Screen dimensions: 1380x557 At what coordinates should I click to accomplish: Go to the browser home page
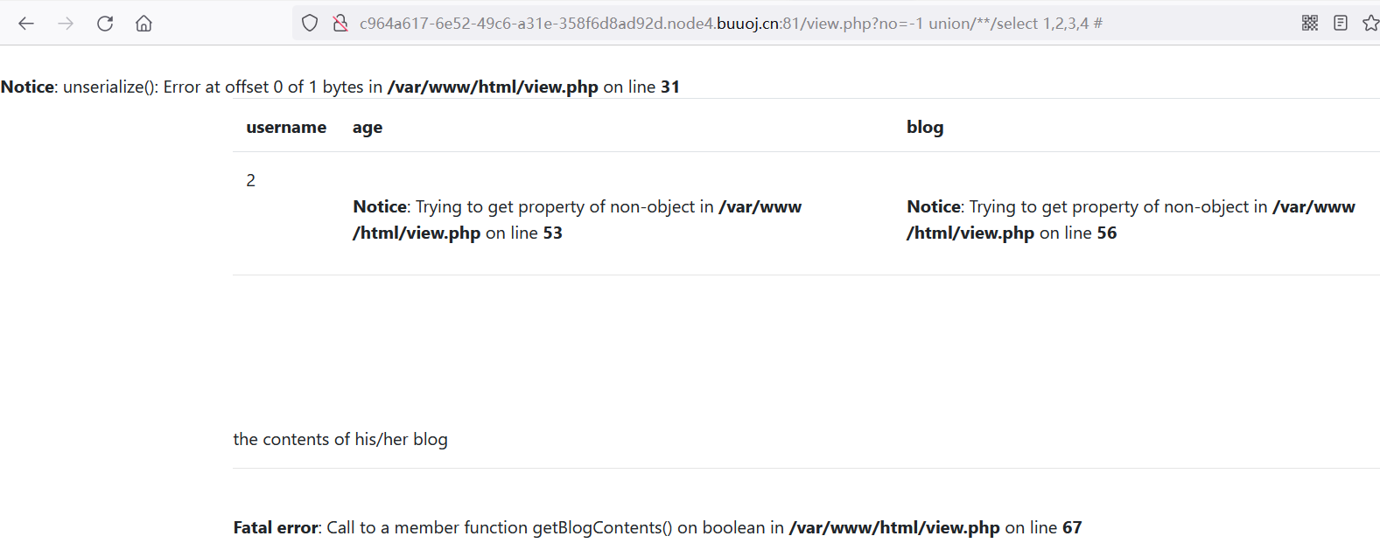pos(144,24)
